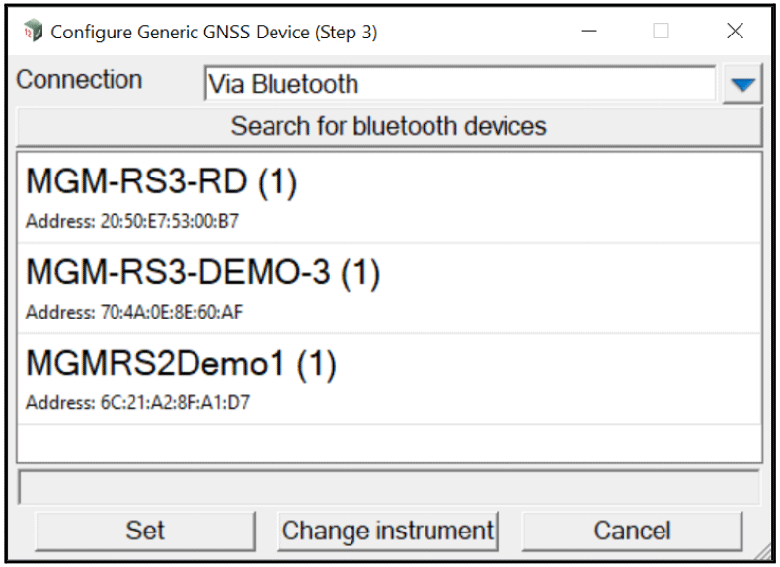Click Change instrument button

tap(388, 531)
